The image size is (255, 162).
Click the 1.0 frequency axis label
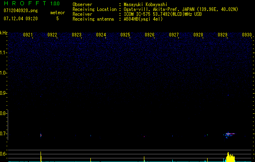point(3,73)
